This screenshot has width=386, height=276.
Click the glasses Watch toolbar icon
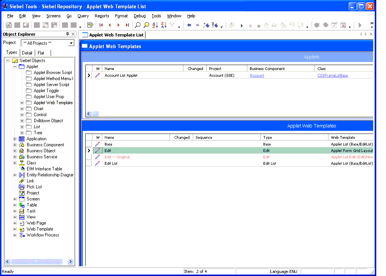tap(275, 25)
